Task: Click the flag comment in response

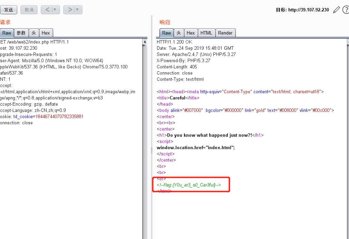Action: point(189,185)
